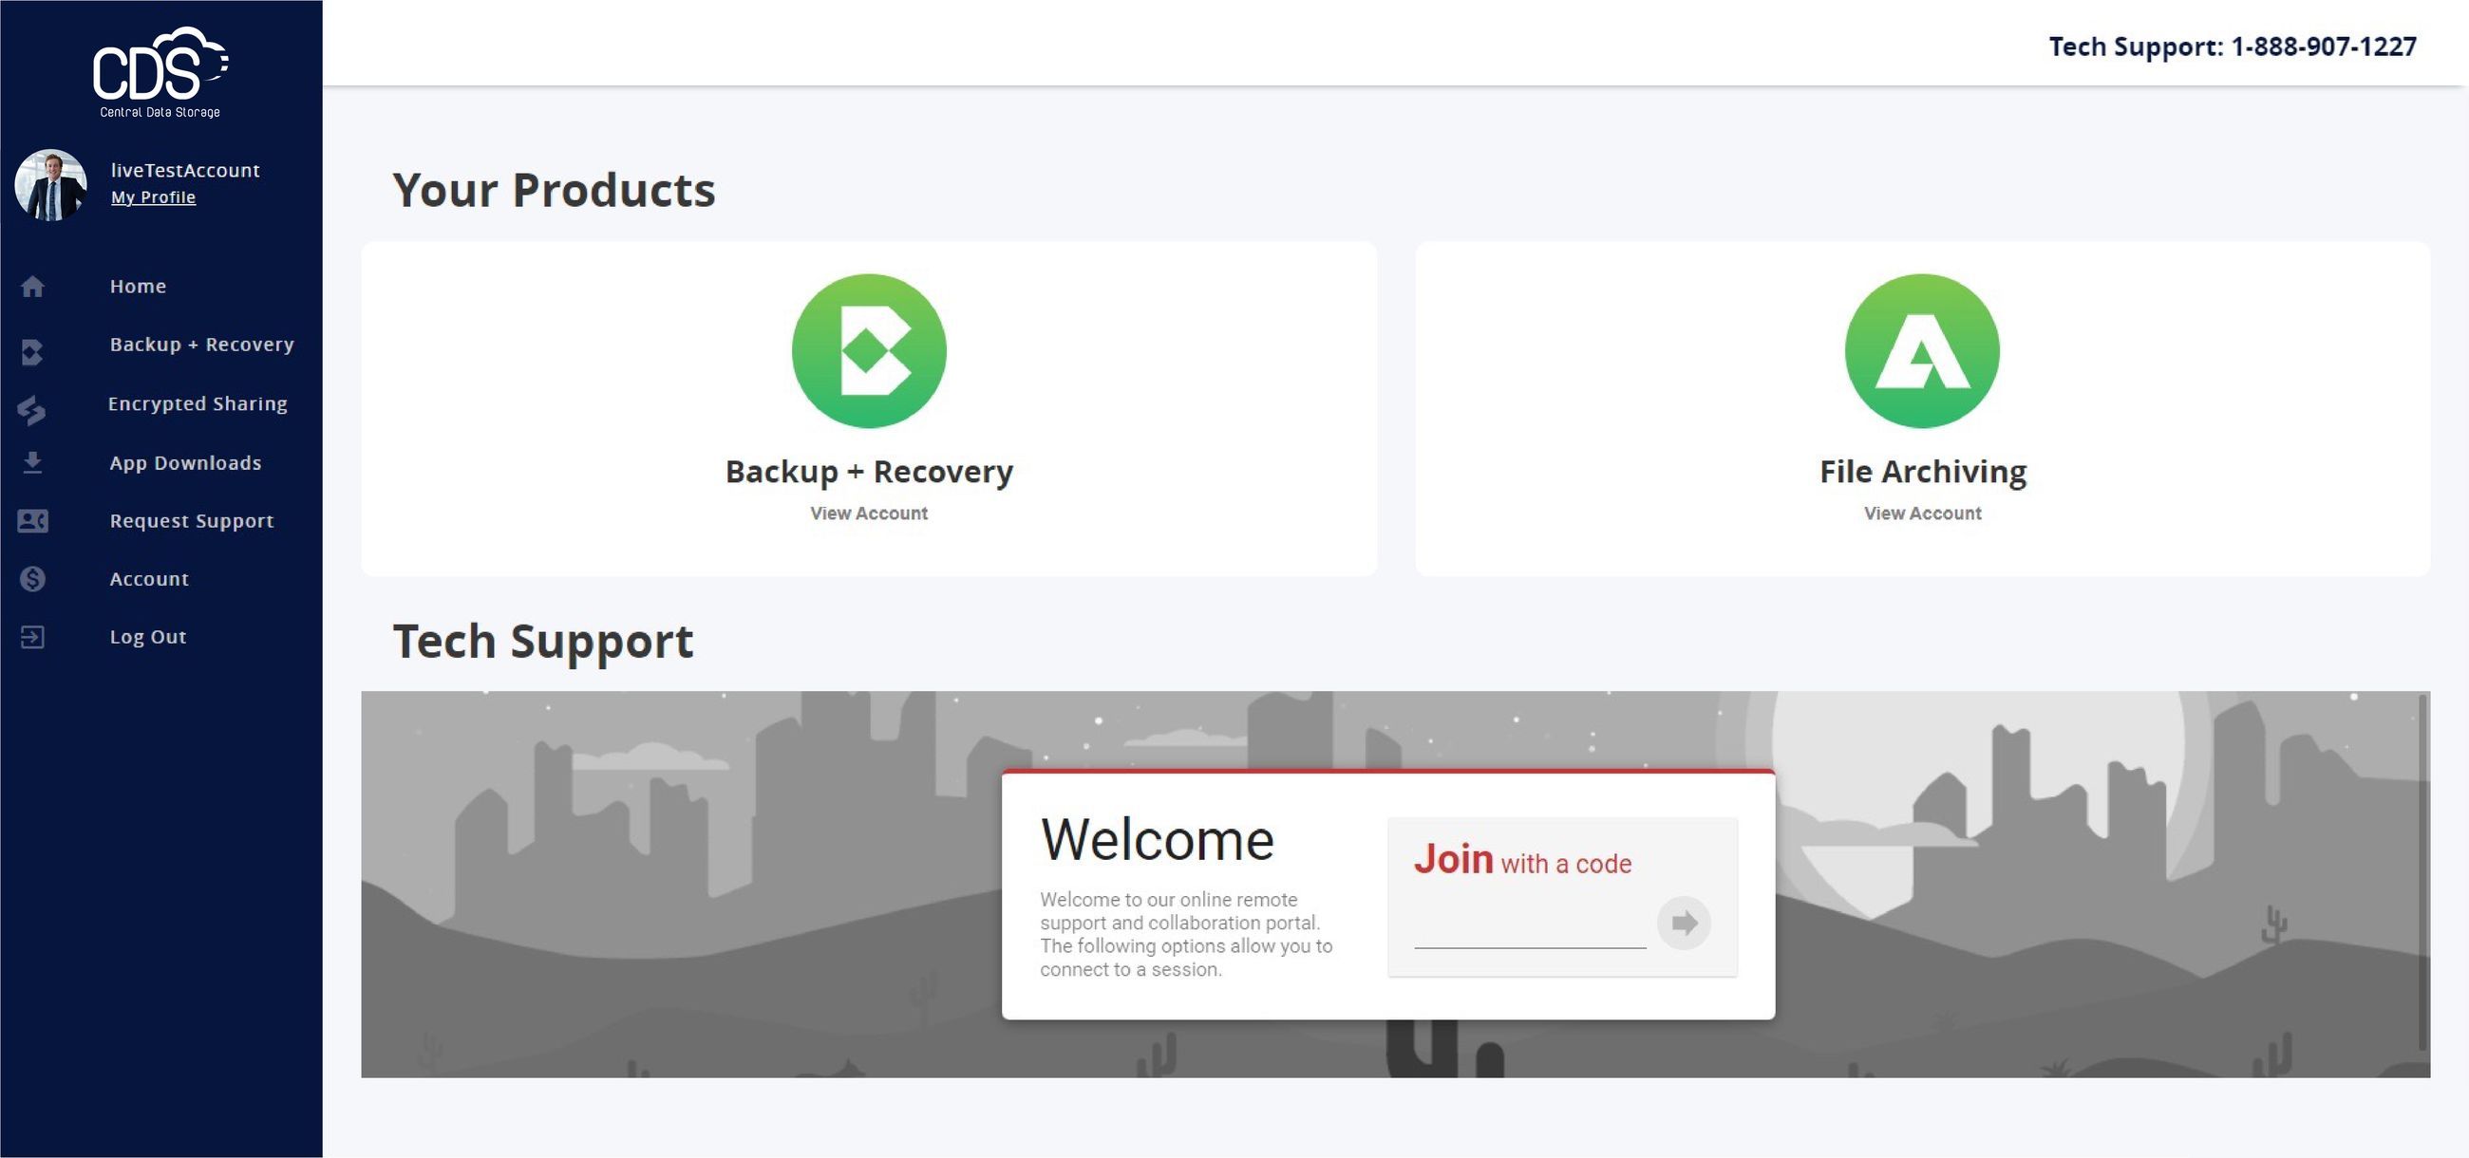2469x1158 pixels.
Task: Click the Account dollar sign icon
Action: (32, 580)
